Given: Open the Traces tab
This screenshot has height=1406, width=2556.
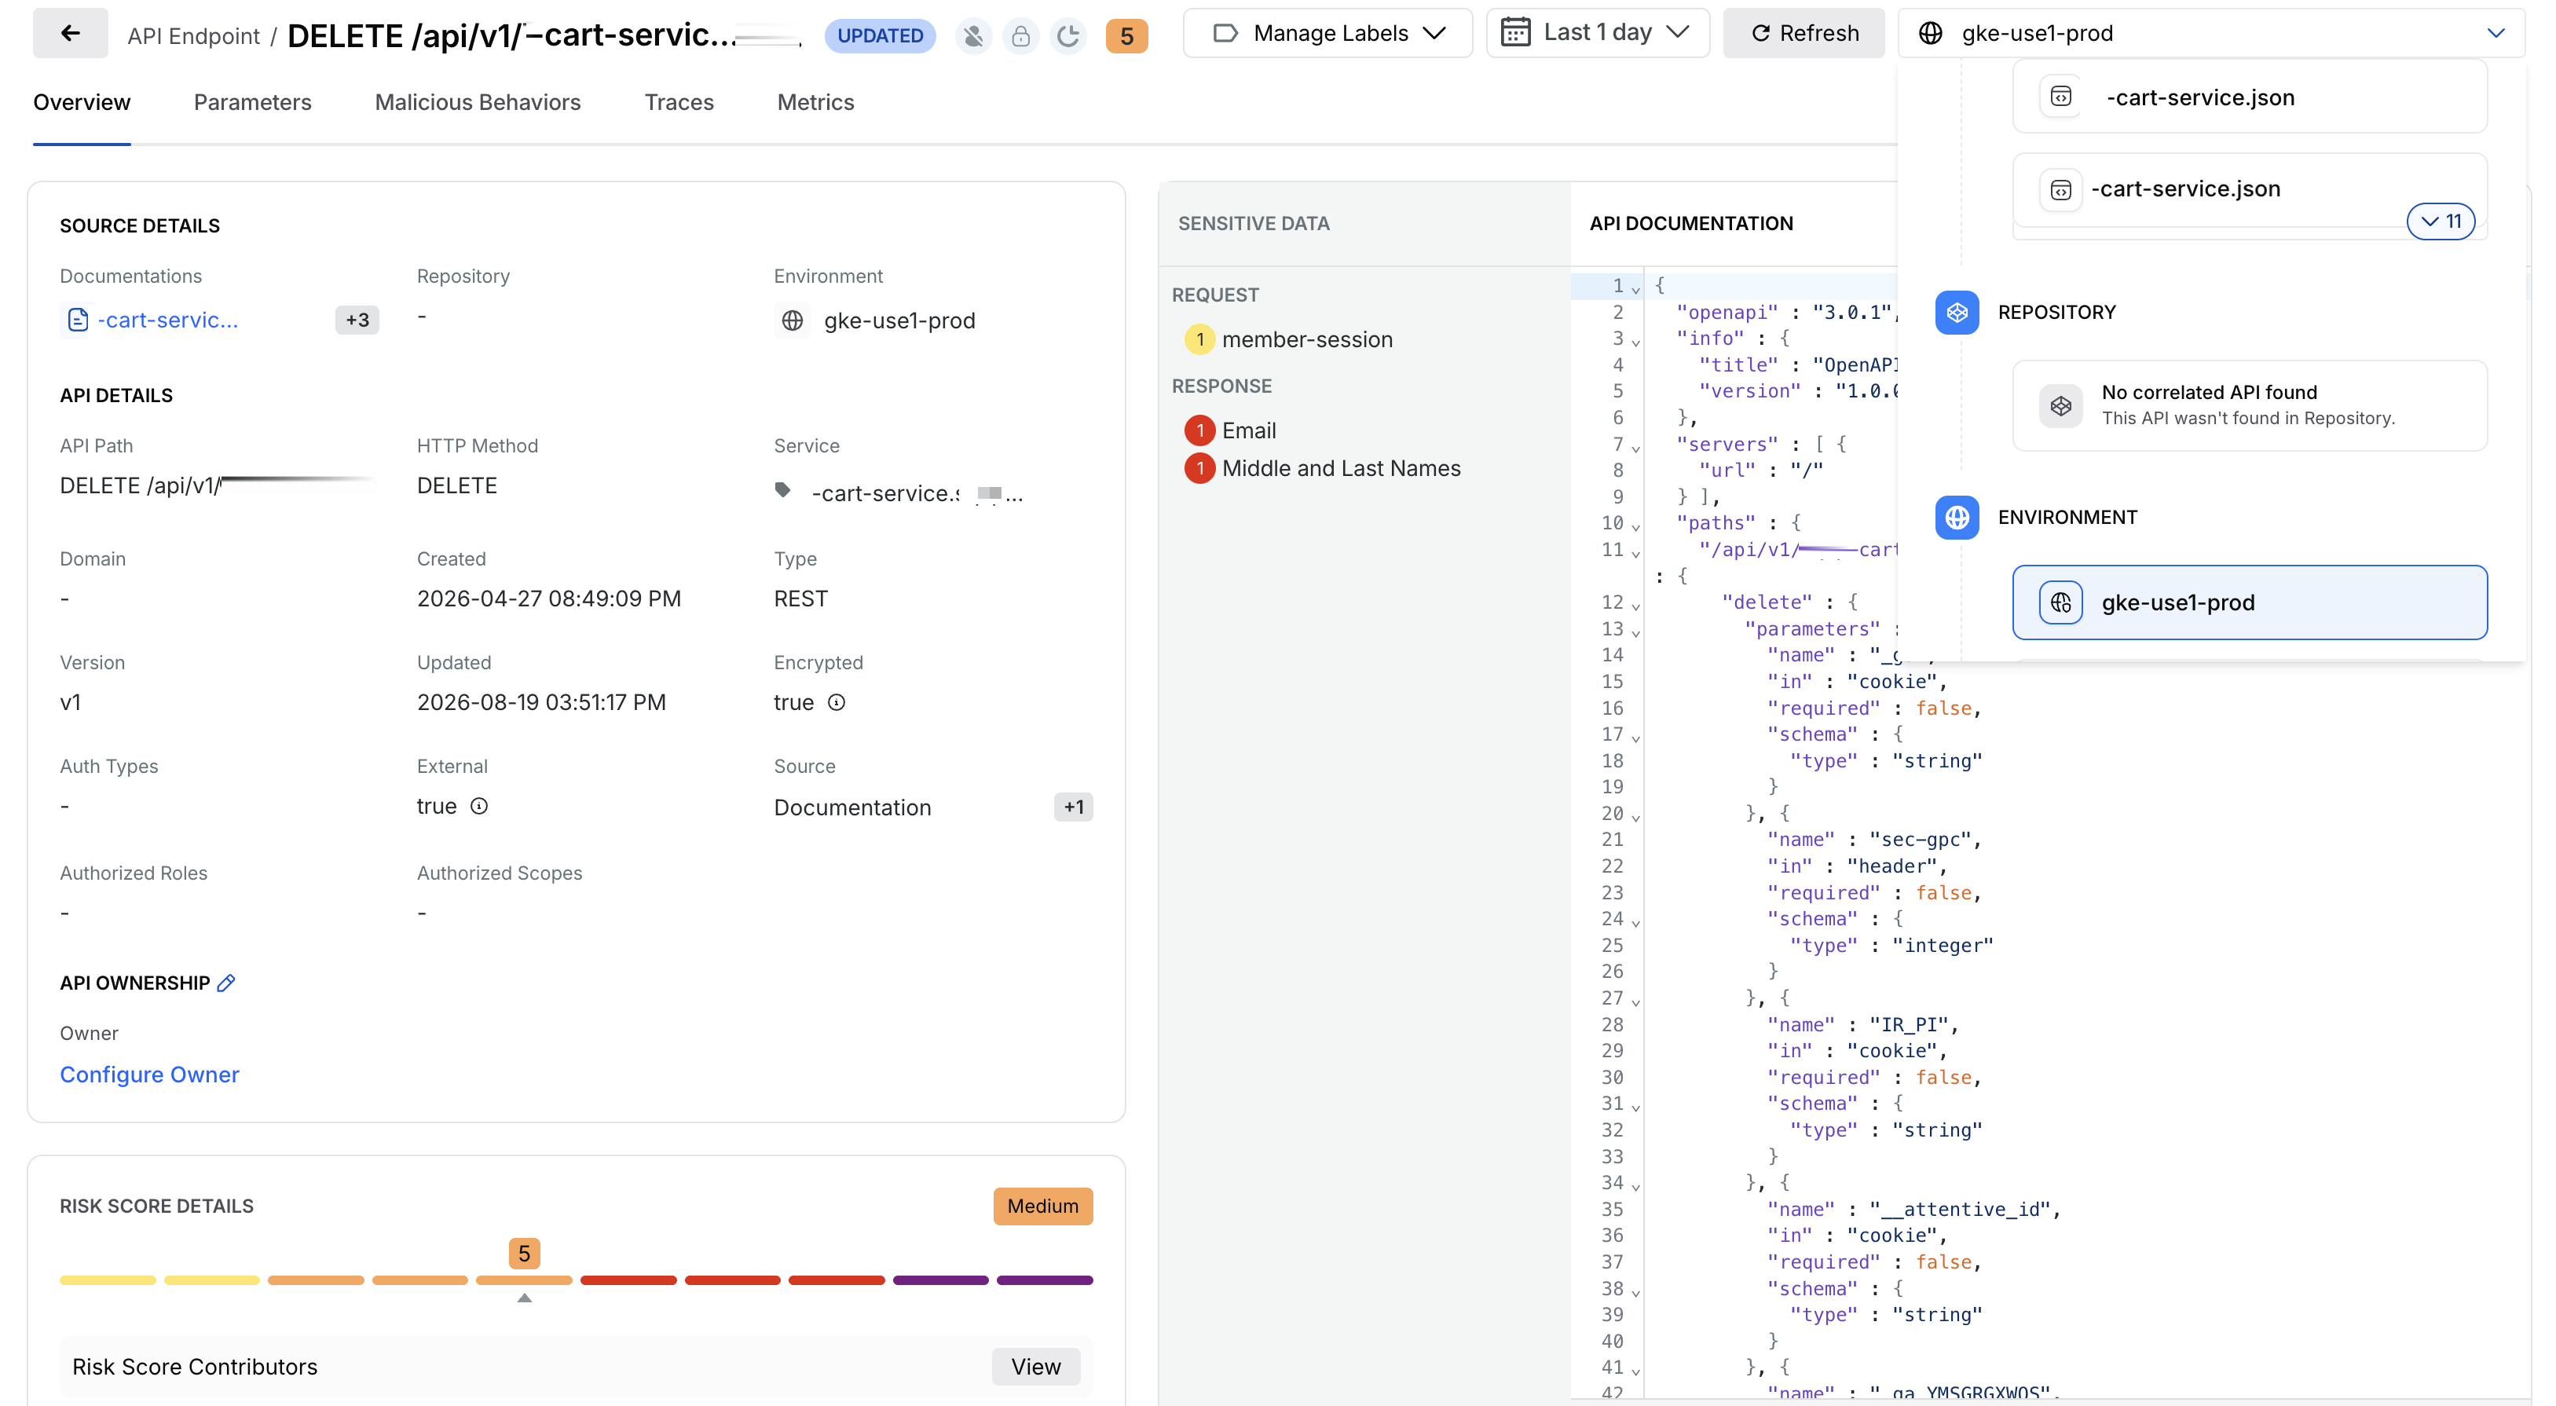Looking at the screenshot, I should click(x=679, y=102).
